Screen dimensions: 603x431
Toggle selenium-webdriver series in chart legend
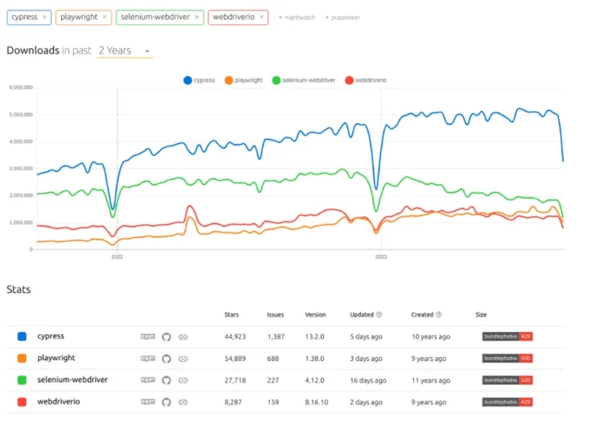coord(304,80)
